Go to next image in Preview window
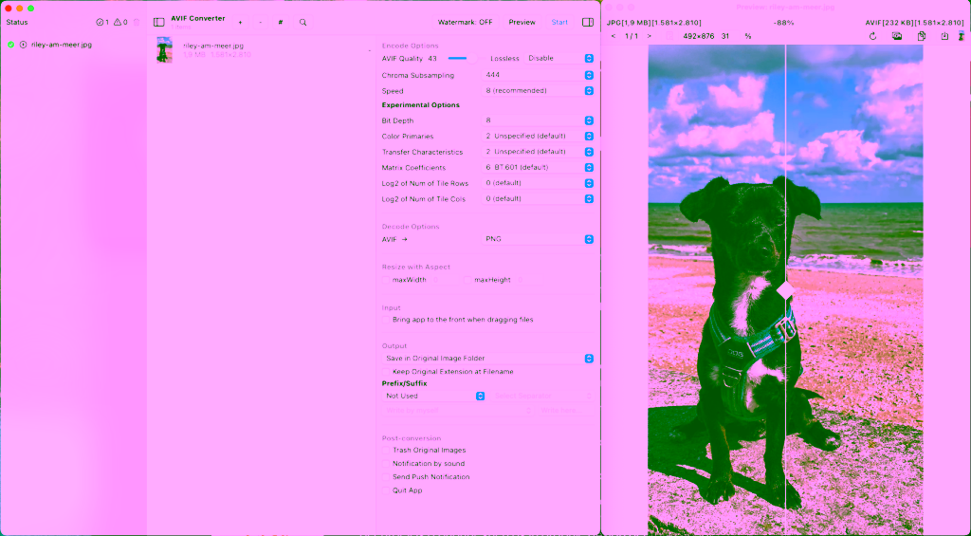The image size is (971, 536). (649, 36)
